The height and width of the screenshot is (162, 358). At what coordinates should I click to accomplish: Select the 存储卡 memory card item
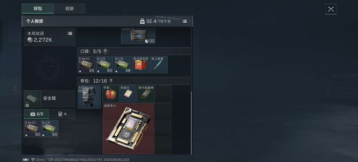128,94
